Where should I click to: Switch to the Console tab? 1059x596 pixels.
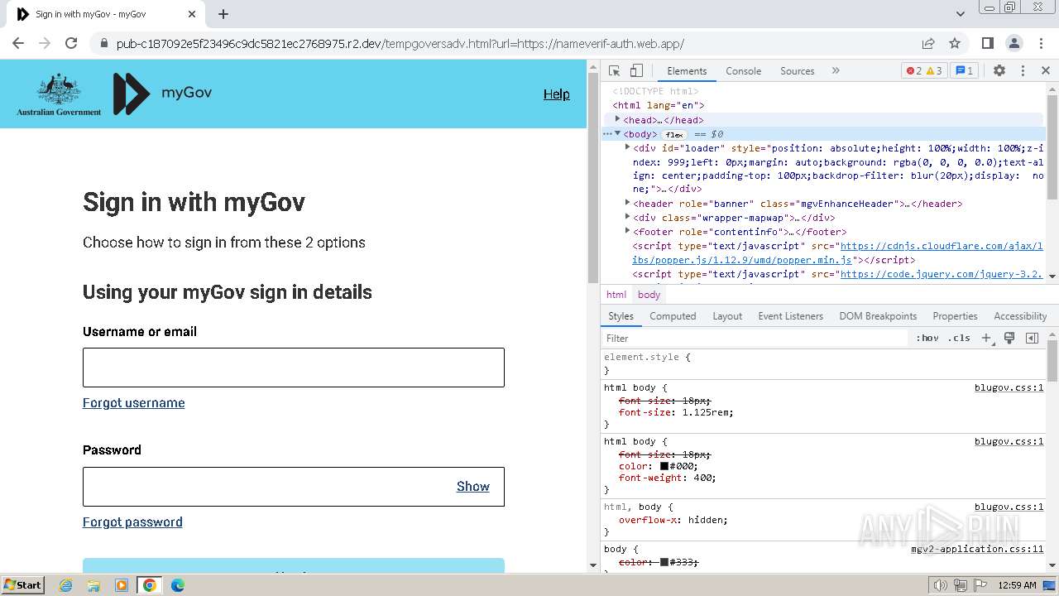tap(743, 71)
